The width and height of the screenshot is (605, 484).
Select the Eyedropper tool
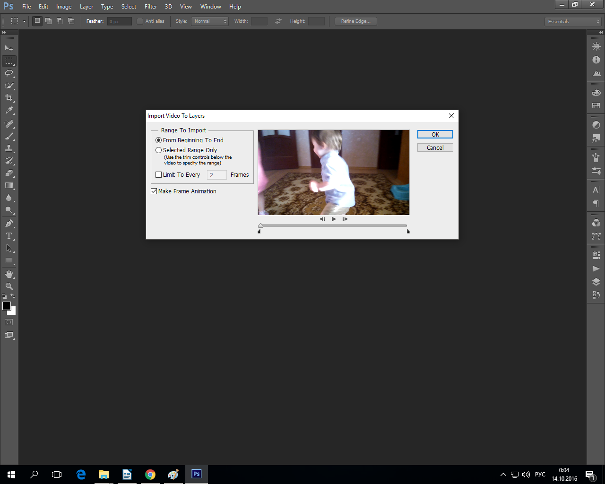(x=9, y=111)
